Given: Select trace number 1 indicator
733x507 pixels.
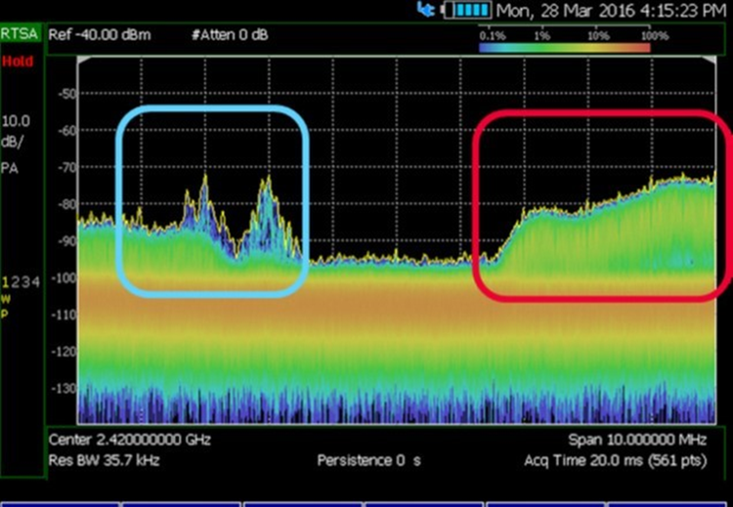Looking at the screenshot, I should pyautogui.click(x=5, y=282).
